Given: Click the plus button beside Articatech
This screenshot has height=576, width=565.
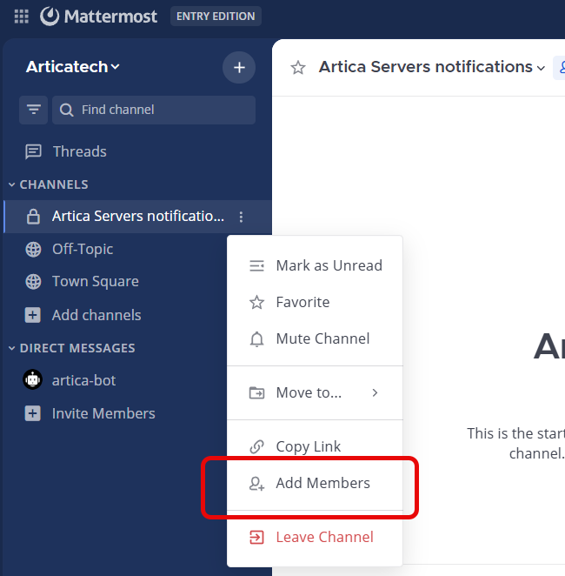Looking at the screenshot, I should tap(239, 67).
